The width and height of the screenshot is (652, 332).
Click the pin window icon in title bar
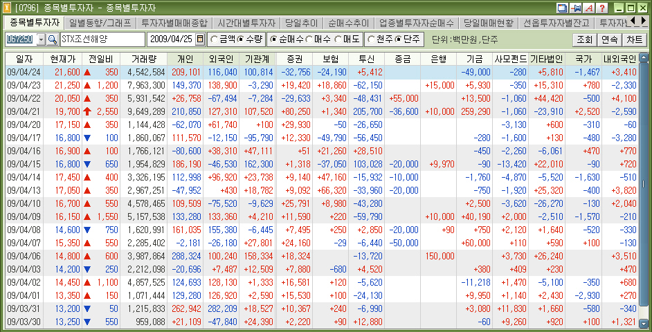(x=577, y=8)
